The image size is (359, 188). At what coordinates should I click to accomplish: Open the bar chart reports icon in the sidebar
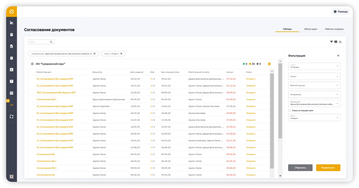[11, 70]
